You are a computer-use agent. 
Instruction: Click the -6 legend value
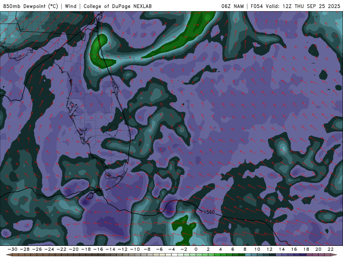159,249
